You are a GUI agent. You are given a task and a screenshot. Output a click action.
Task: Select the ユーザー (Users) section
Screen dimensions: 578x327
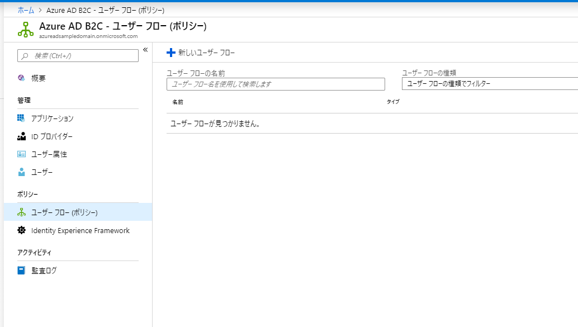pos(40,172)
